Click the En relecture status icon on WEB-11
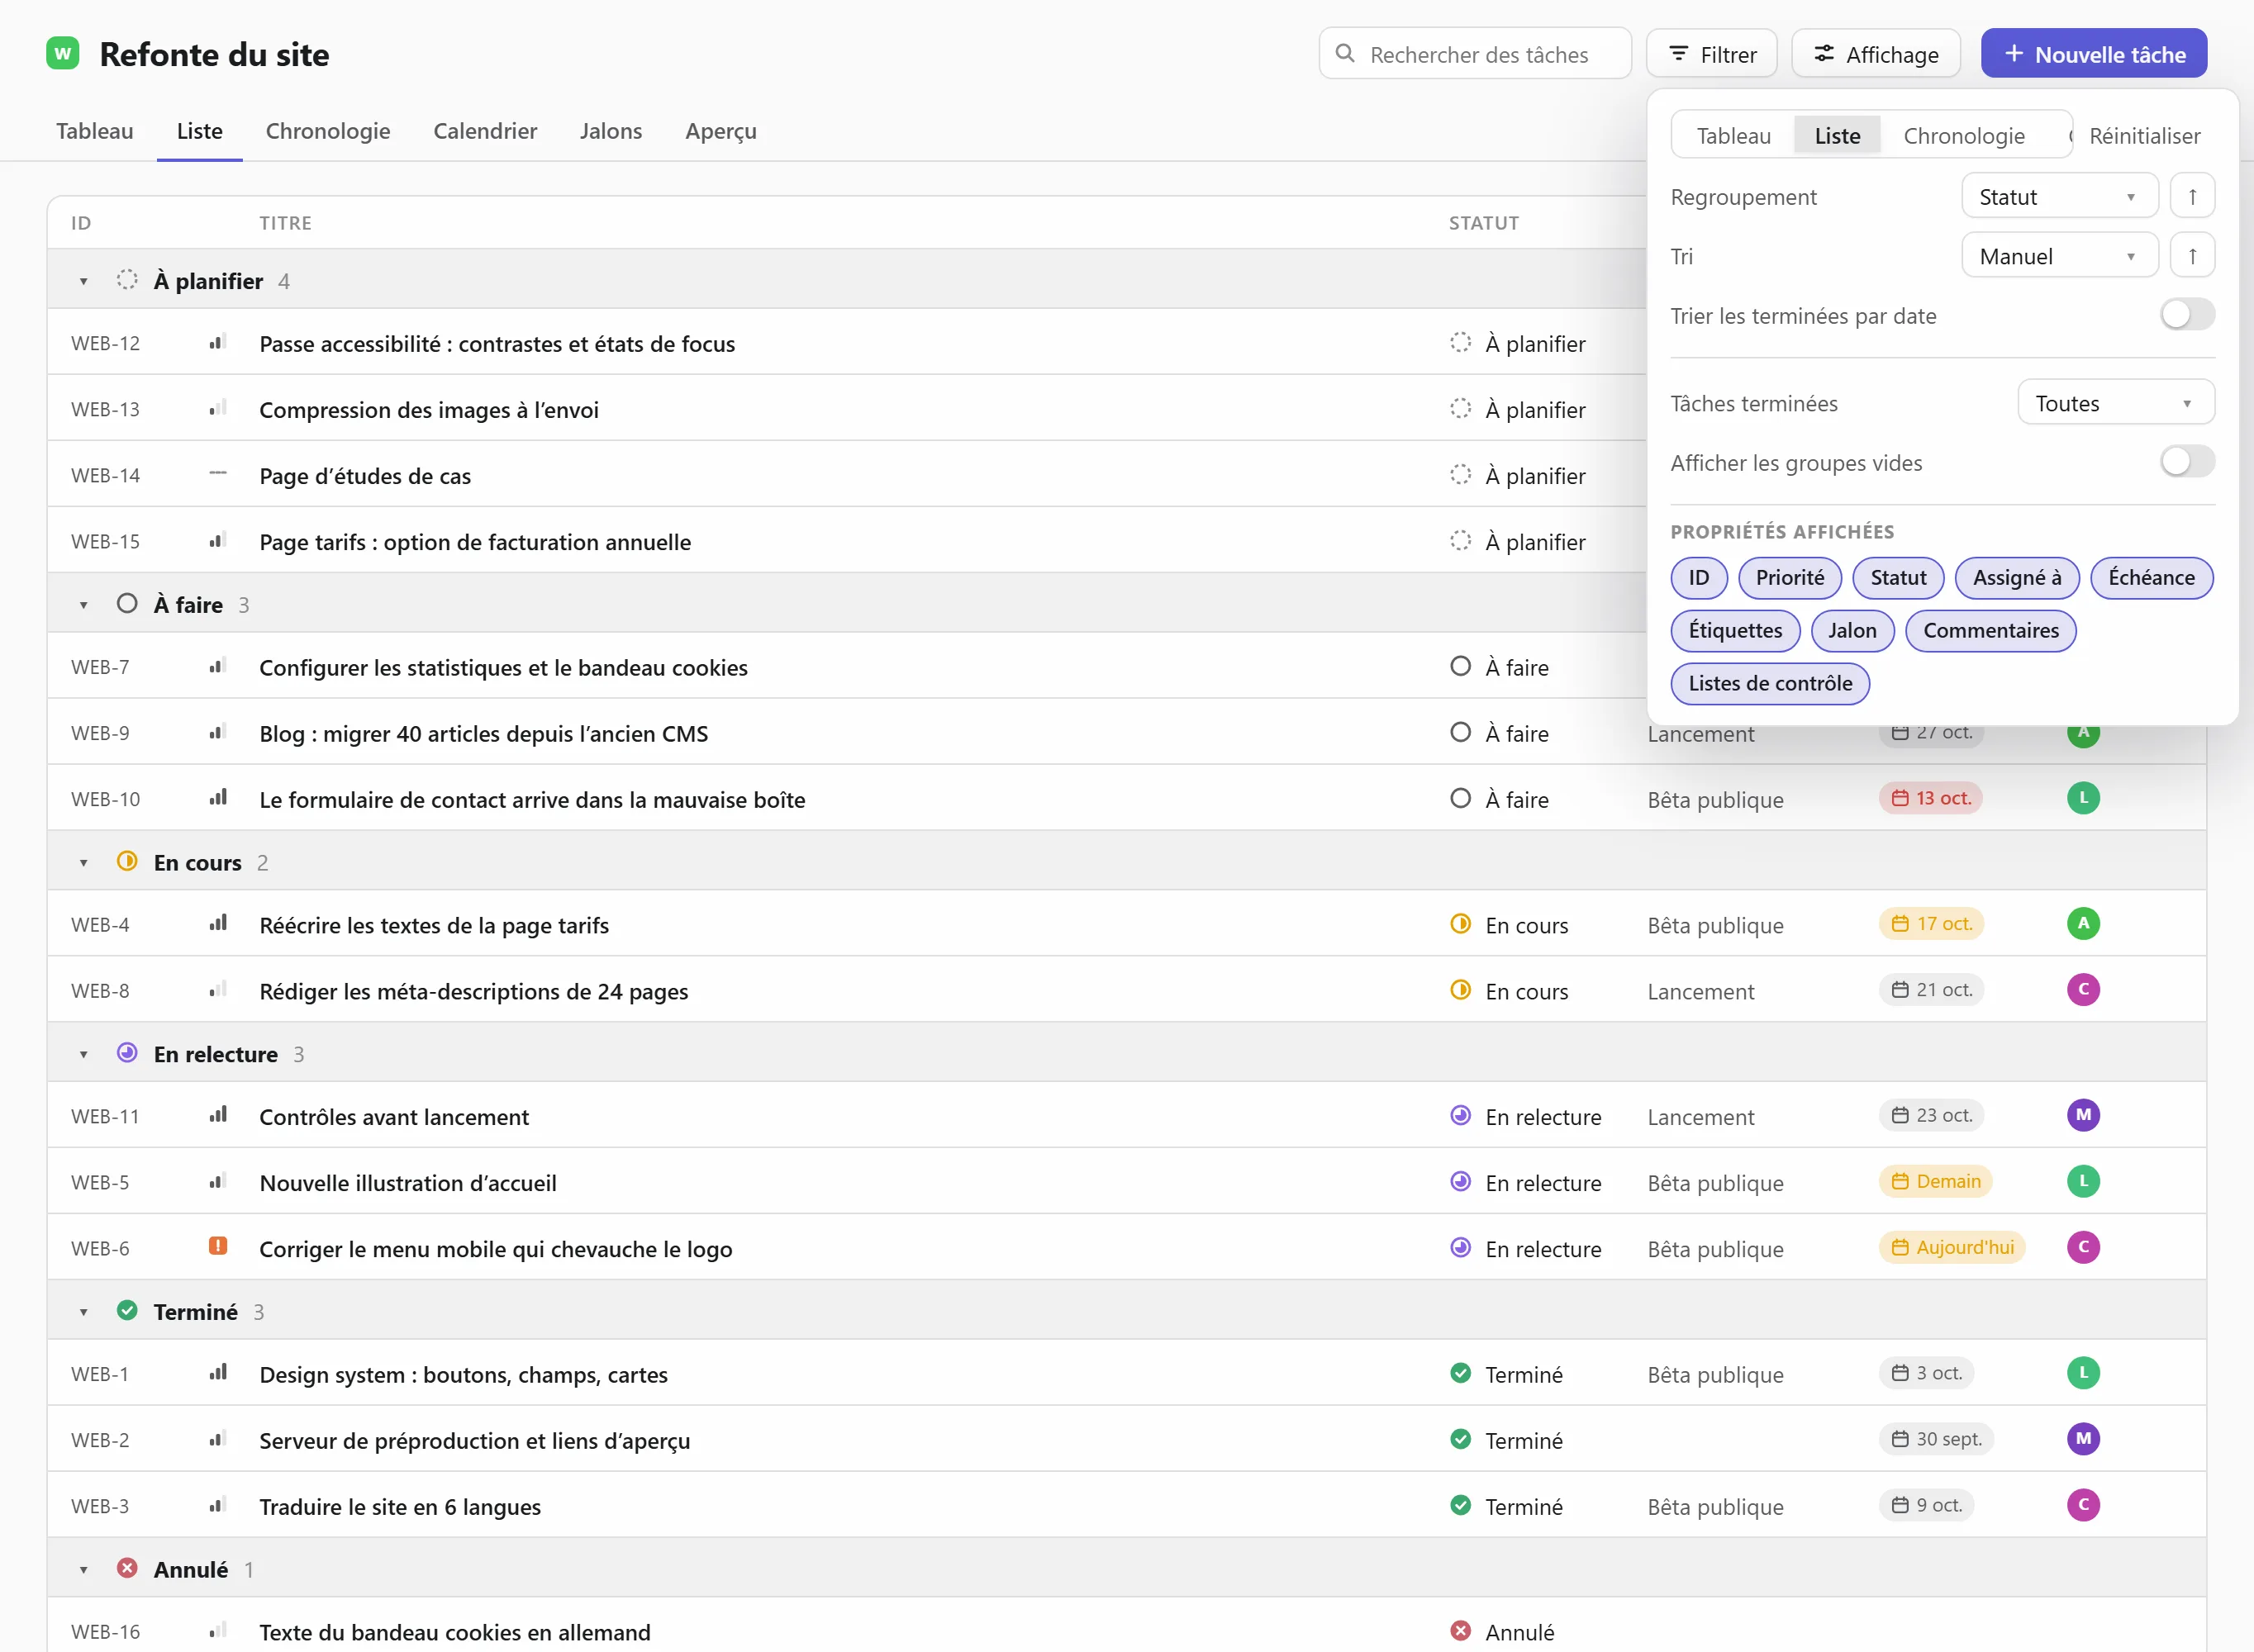Screen dimensions: 2254x1652 click(1460, 1115)
